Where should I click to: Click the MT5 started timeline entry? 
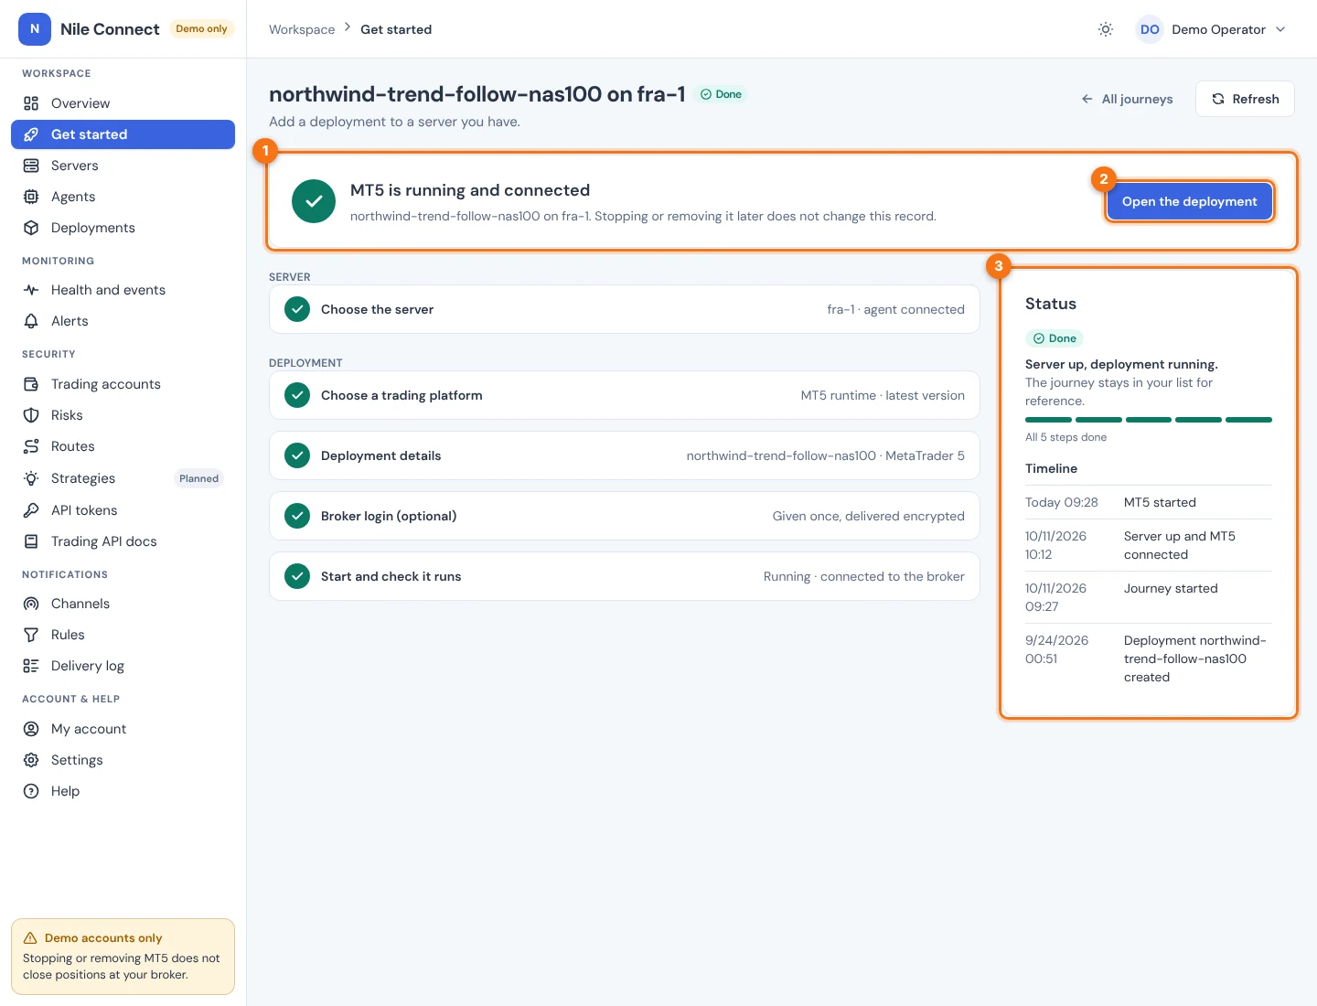1149,502
